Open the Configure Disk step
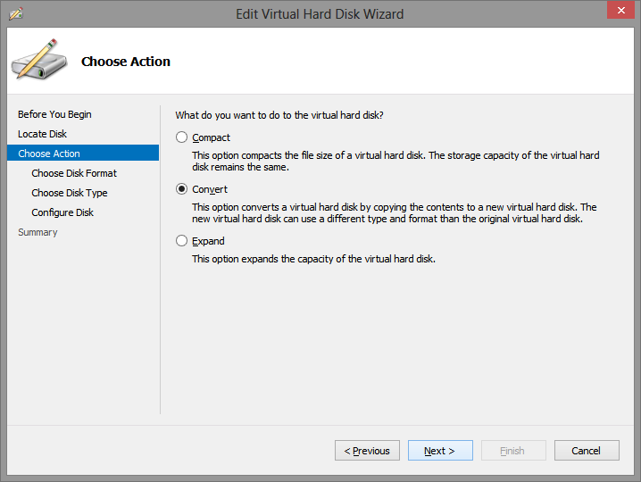 tap(62, 212)
